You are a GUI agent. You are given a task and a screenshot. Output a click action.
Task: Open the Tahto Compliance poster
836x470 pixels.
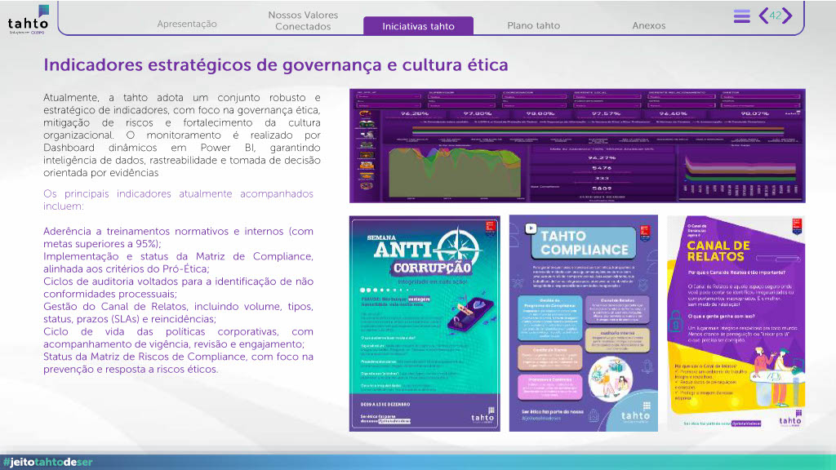(583, 323)
